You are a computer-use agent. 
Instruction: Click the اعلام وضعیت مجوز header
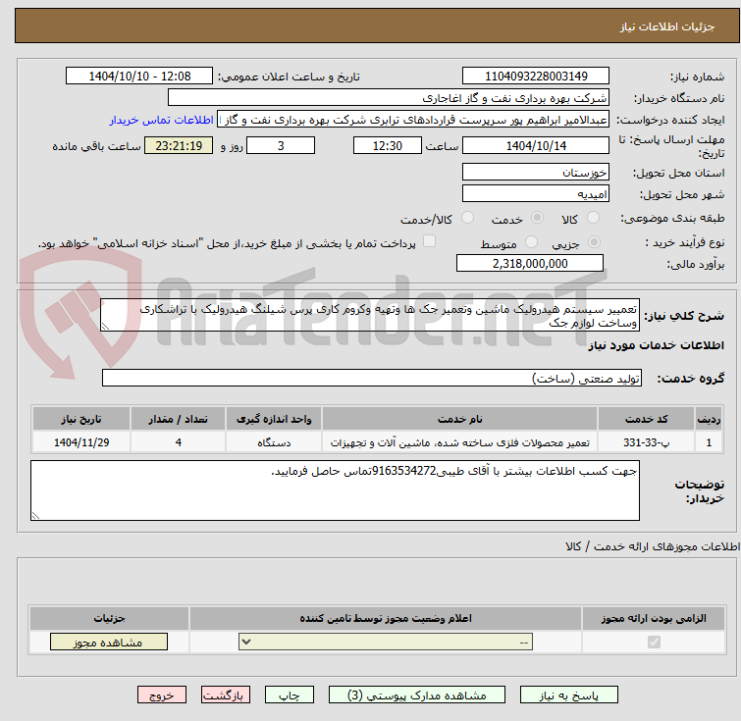pos(386,618)
